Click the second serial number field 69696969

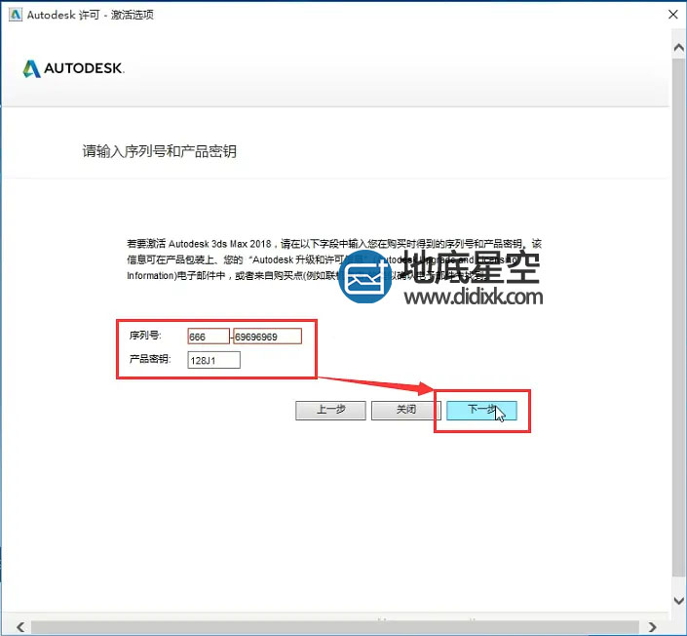267,337
